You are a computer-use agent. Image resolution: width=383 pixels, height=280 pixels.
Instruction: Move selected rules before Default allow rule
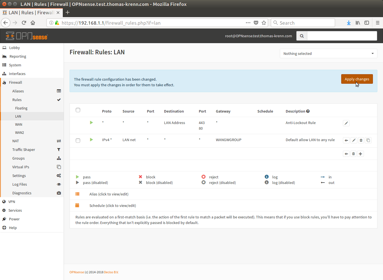(x=346, y=140)
